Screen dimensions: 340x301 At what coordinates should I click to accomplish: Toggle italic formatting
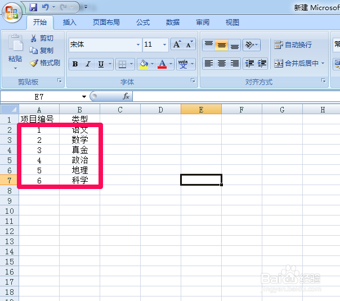pos(88,64)
